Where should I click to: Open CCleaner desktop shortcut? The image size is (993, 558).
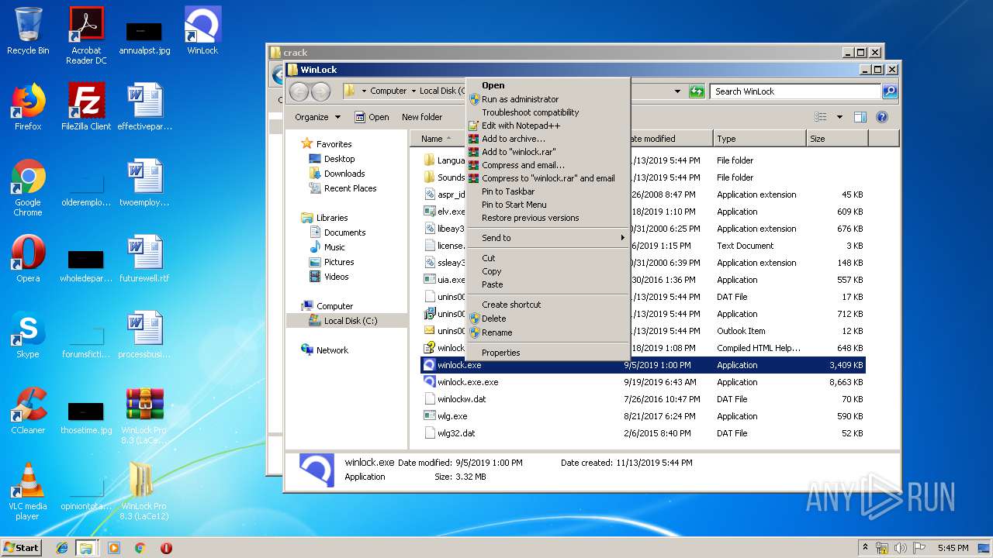point(28,411)
